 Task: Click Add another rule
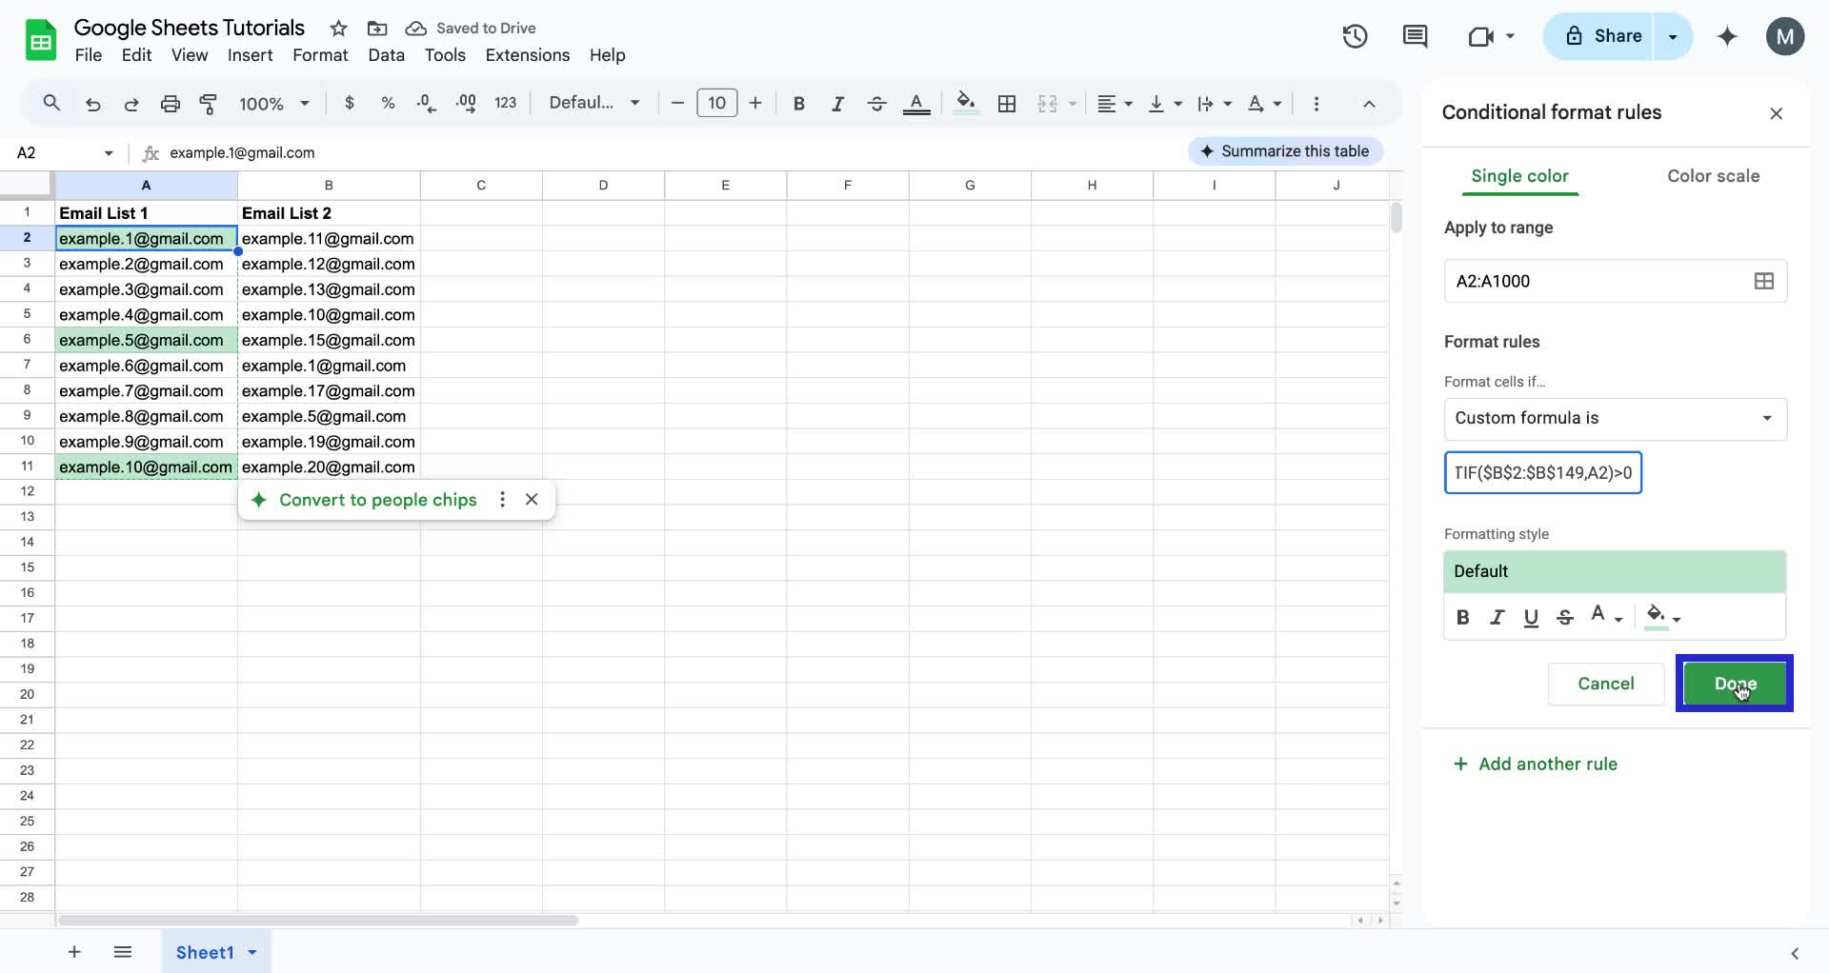click(1536, 763)
